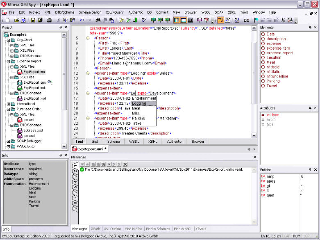Click the copy messages icon in Messages toolbar
Screen dimensions: 320x240
103,164
